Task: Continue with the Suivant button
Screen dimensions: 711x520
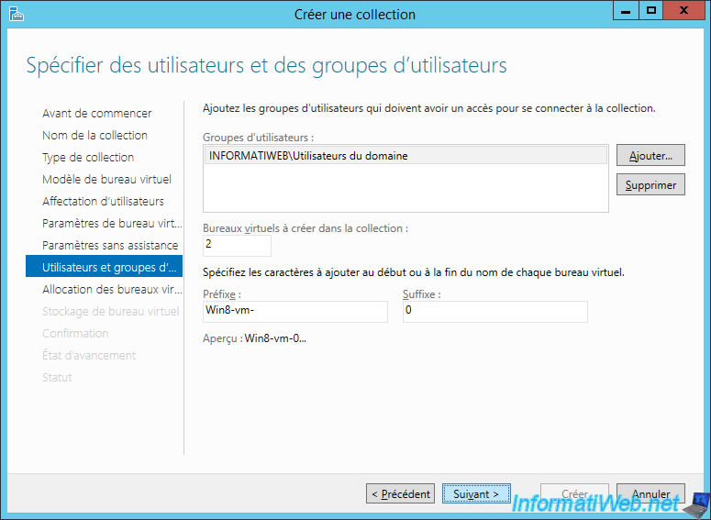Action: click(x=476, y=493)
